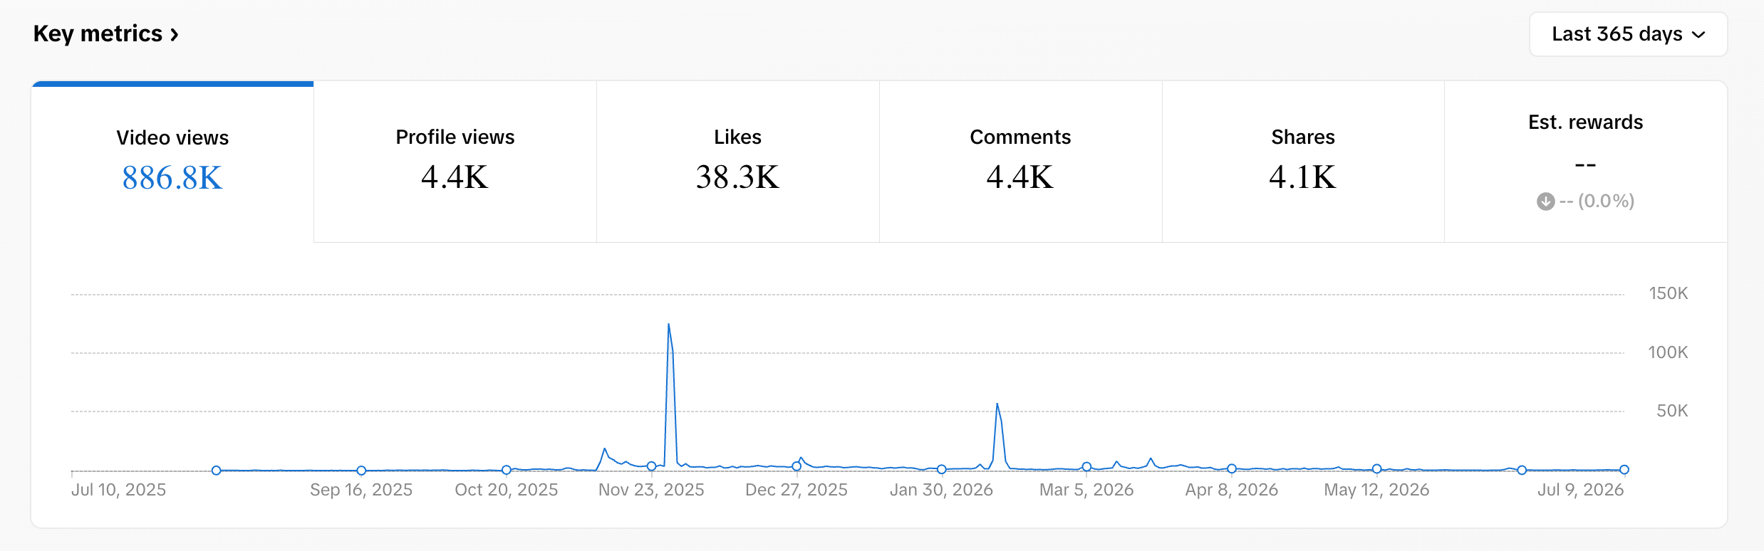Click the Jul 9, 2026 end data point
Image resolution: width=1764 pixels, height=551 pixels.
pyautogui.click(x=1624, y=469)
